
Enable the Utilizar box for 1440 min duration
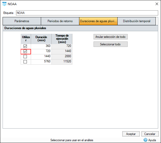coord(25,56)
